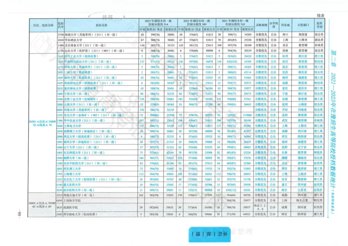The height and width of the screenshot is (246, 348).
Task: Click the 续表 label above the table
Action: click(321, 15)
